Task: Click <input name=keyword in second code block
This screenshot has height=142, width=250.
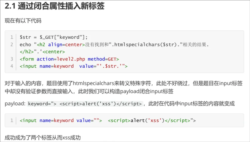Action: click(47, 120)
